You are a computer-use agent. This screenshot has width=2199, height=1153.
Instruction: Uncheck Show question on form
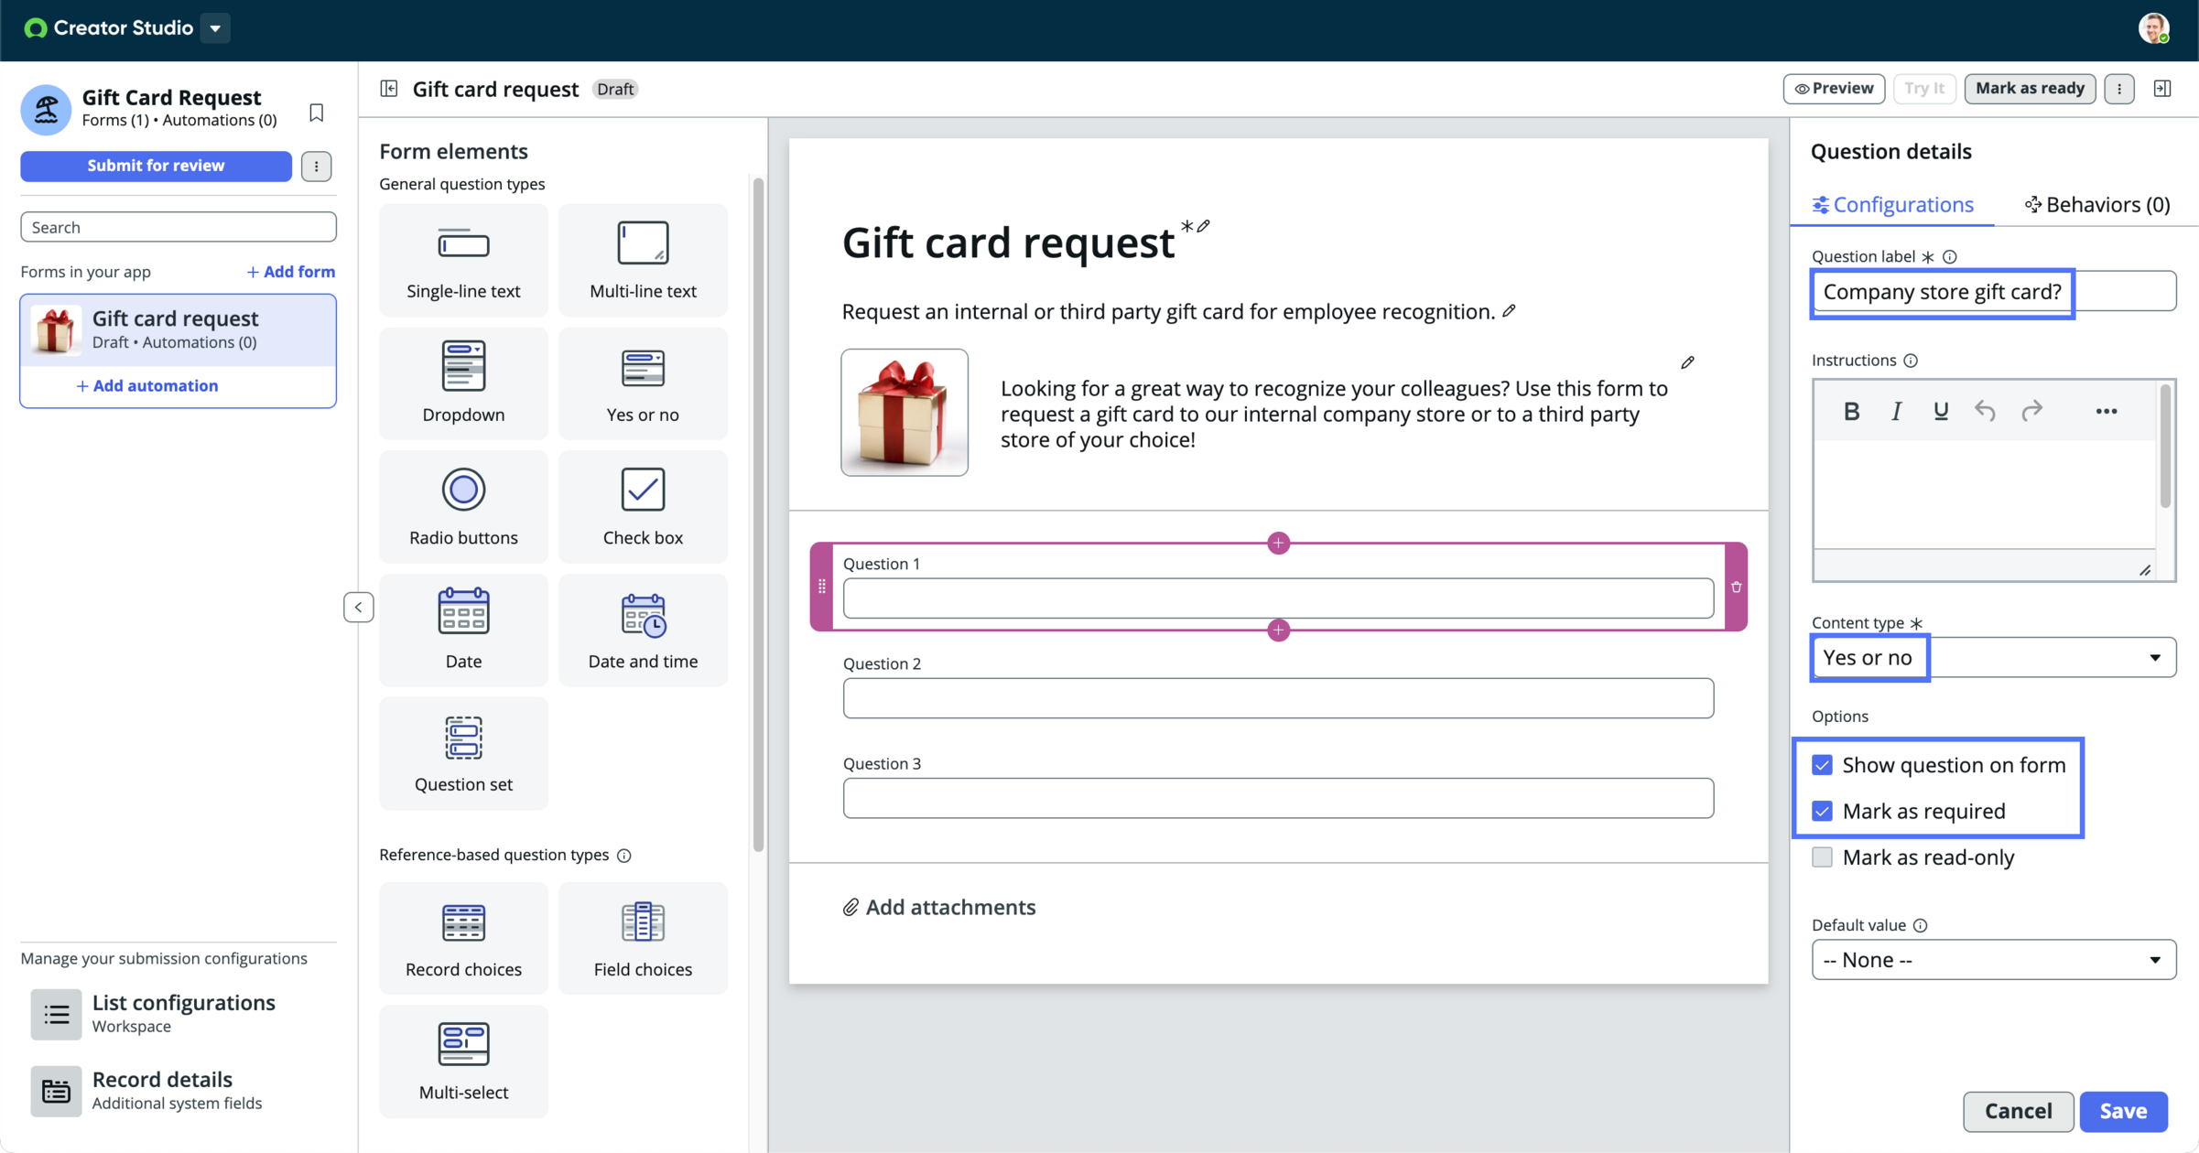click(1822, 765)
